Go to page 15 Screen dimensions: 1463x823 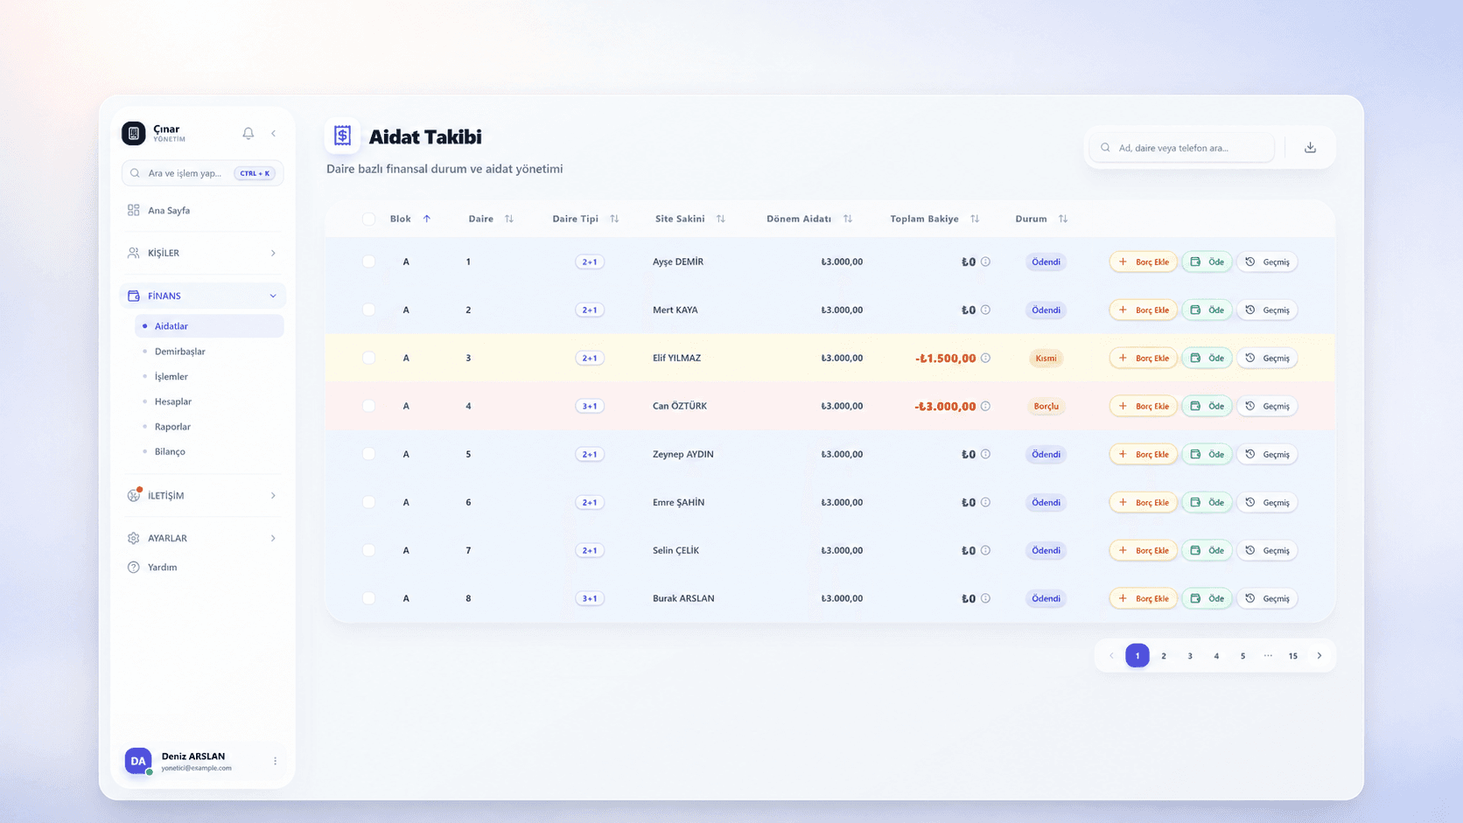(1293, 655)
